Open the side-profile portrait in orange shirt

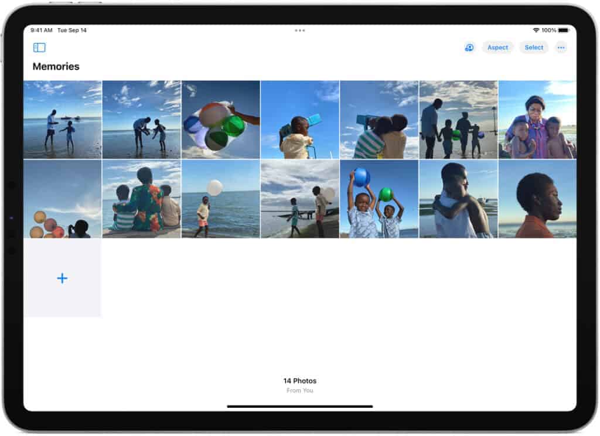(537, 199)
